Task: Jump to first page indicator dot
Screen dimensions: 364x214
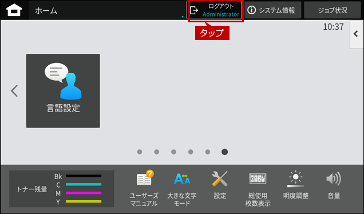Action: pyautogui.click(x=140, y=152)
